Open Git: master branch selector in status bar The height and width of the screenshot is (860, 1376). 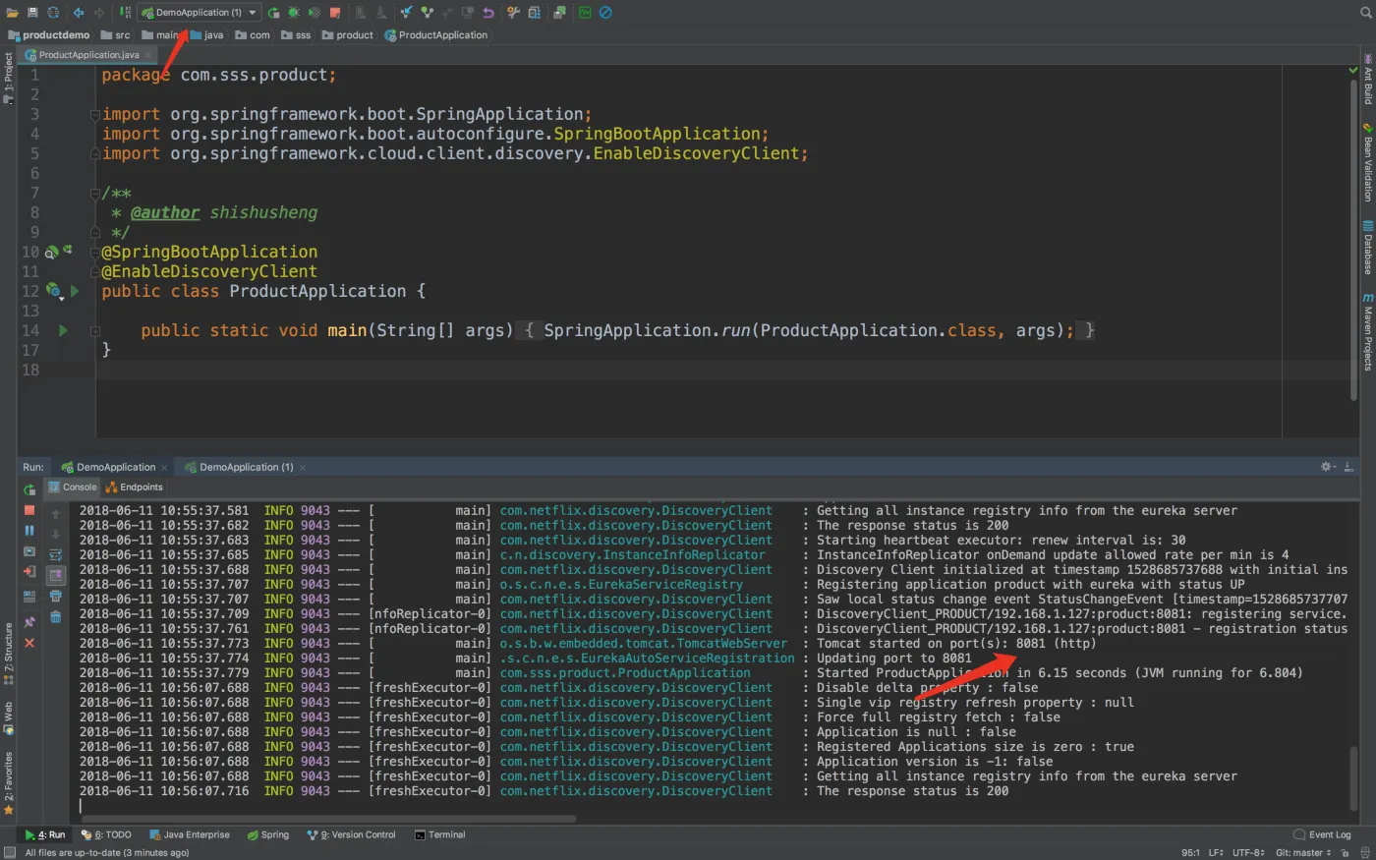(x=1302, y=852)
